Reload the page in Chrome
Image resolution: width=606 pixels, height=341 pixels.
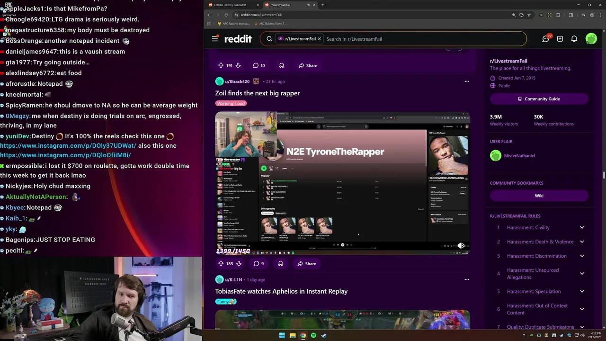[226, 15]
